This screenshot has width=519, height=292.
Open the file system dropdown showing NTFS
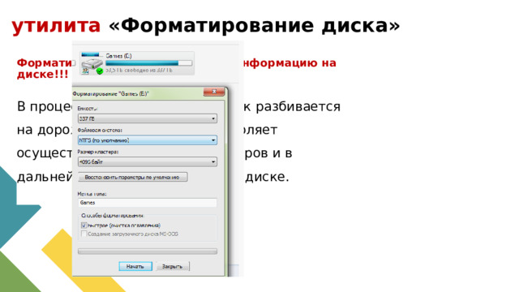148,140
